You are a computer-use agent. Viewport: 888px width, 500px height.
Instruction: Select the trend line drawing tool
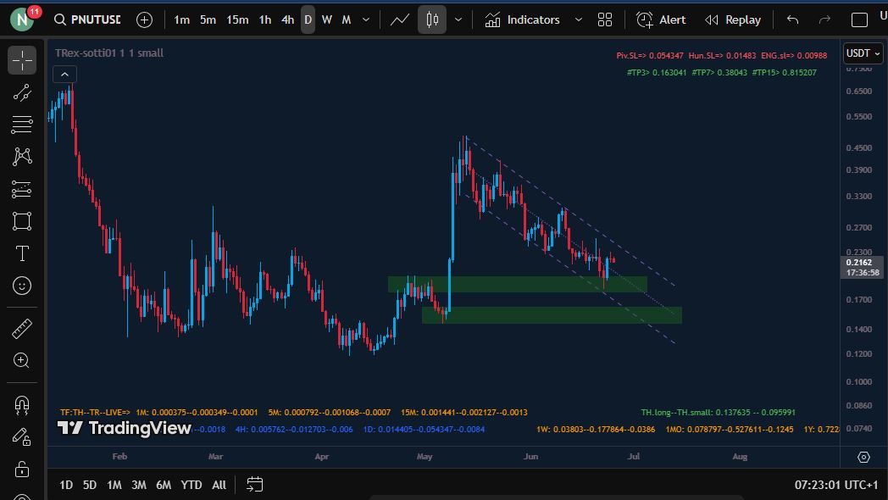click(22, 92)
